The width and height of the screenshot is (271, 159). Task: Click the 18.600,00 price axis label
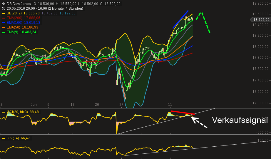[x=260, y=14]
